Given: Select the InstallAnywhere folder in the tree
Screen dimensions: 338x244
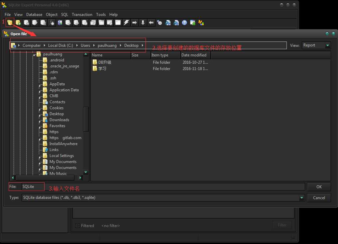Looking at the screenshot, I should coord(63,144).
